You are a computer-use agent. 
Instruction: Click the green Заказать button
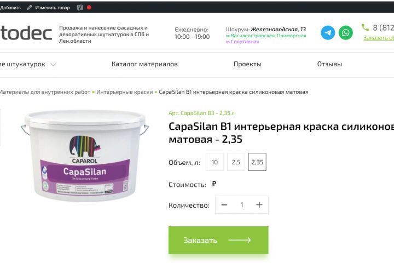(x=218, y=240)
